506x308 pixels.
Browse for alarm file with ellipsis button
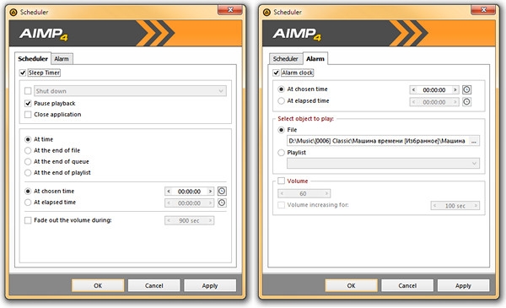[x=474, y=141]
